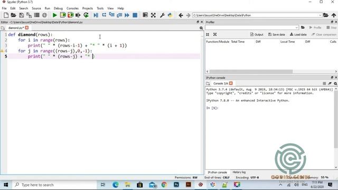Screen dimensions: 338x190
Task: Open the Search menu
Action: tap(23, 8)
